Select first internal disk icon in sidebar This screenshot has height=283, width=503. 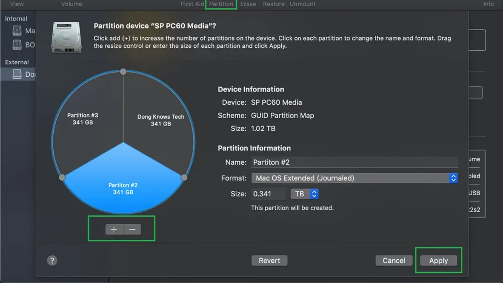(x=17, y=31)
